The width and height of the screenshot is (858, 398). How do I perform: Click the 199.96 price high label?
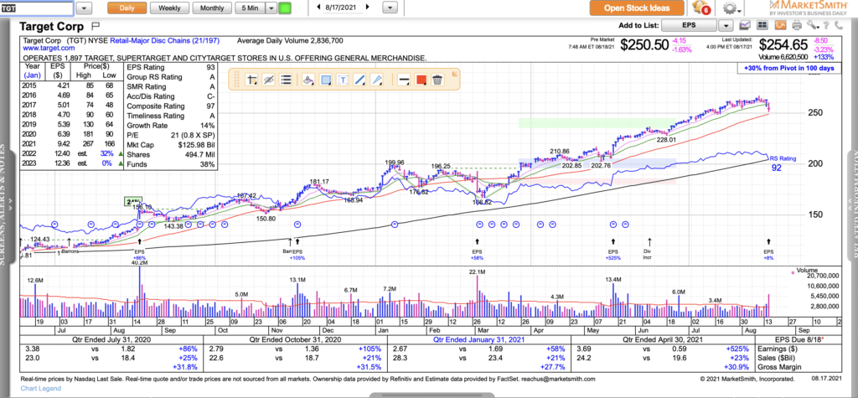395,163
